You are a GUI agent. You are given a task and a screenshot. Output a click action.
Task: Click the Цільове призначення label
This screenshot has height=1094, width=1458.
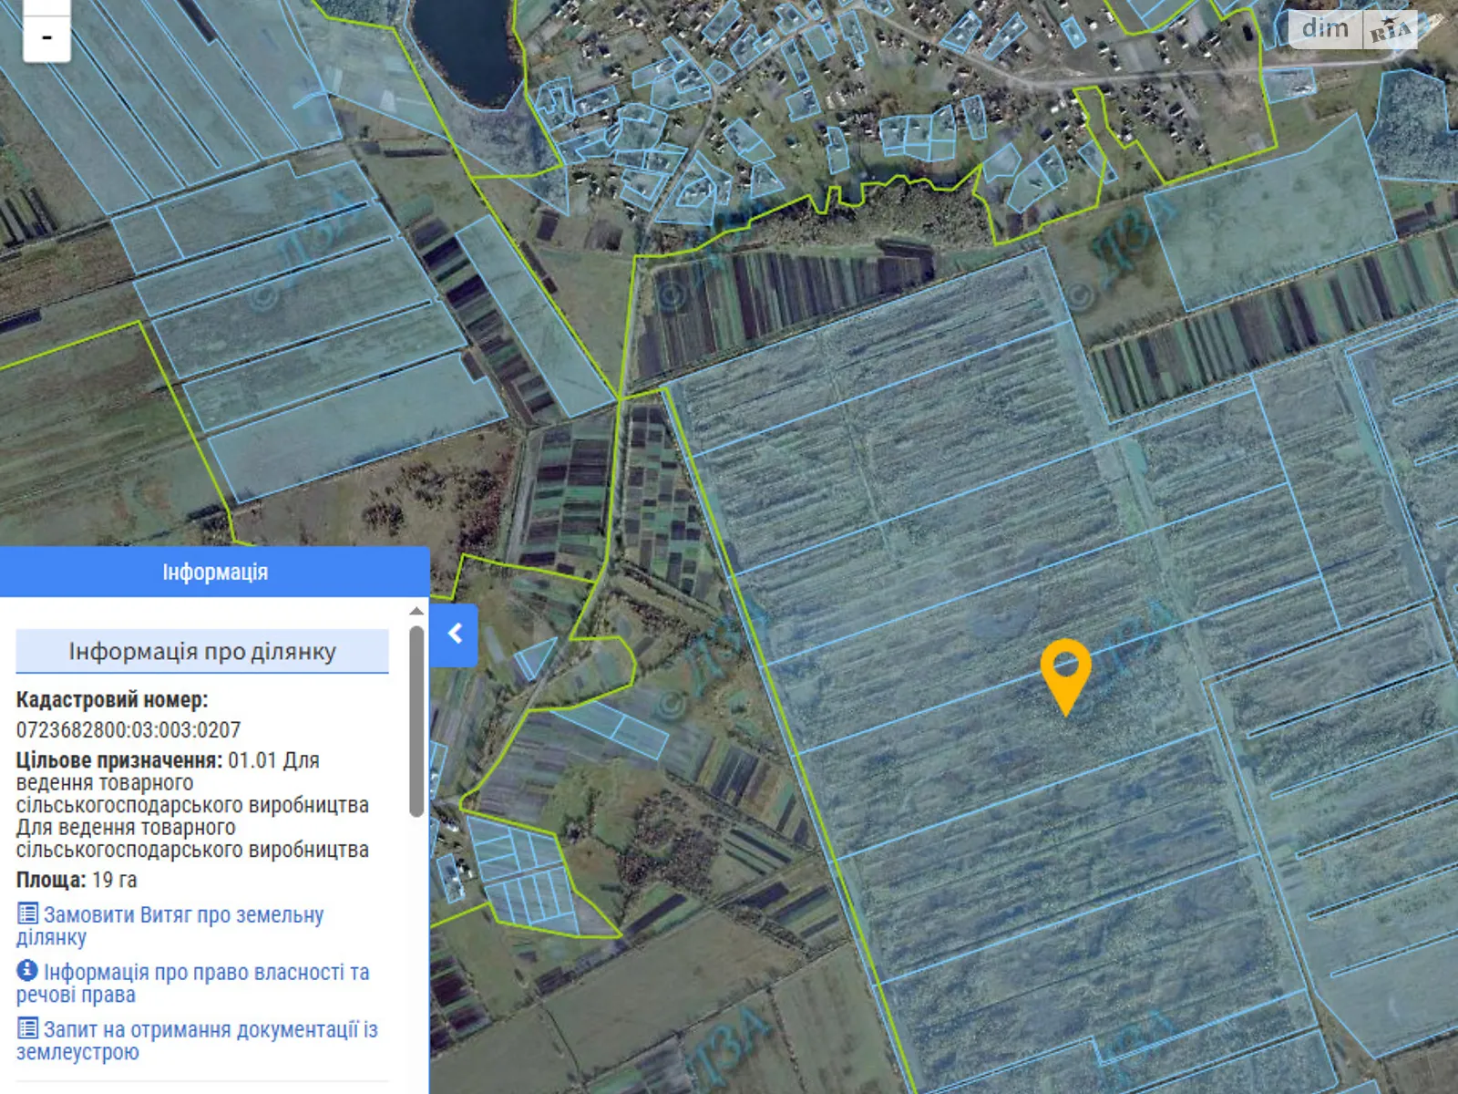[118, 760]
